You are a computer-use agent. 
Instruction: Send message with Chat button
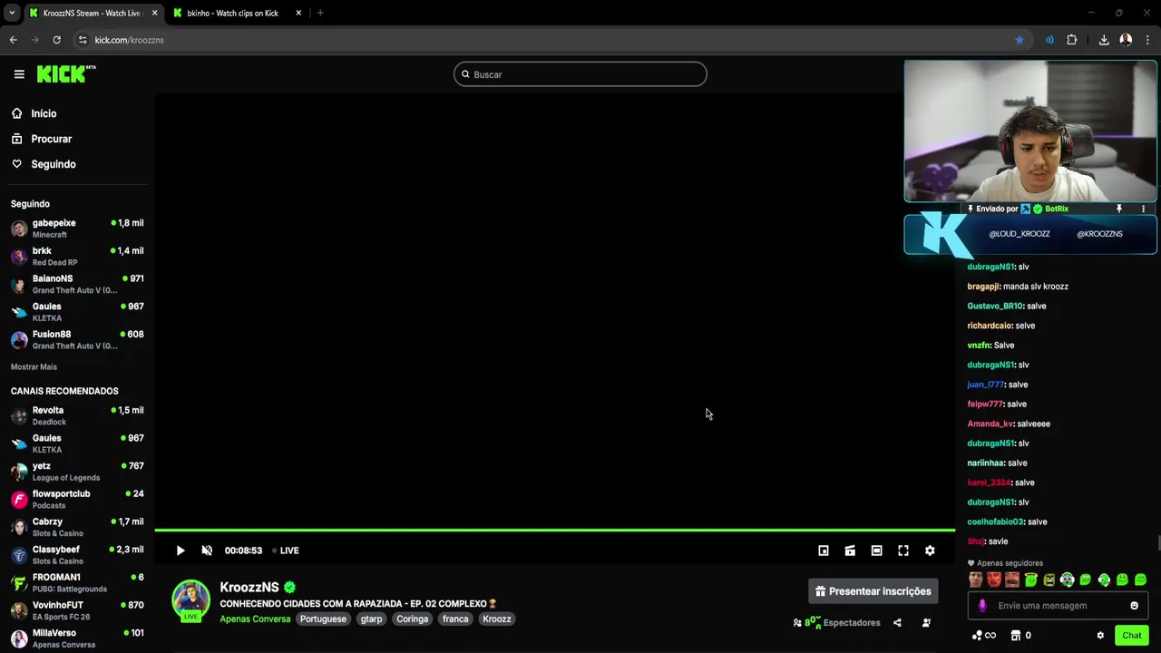1131,636
